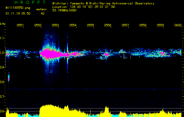Click the 1.0 kHz axis label
The height and width of the screenshot is (117, 184).
pyautogui.click(x=2, y=53)
